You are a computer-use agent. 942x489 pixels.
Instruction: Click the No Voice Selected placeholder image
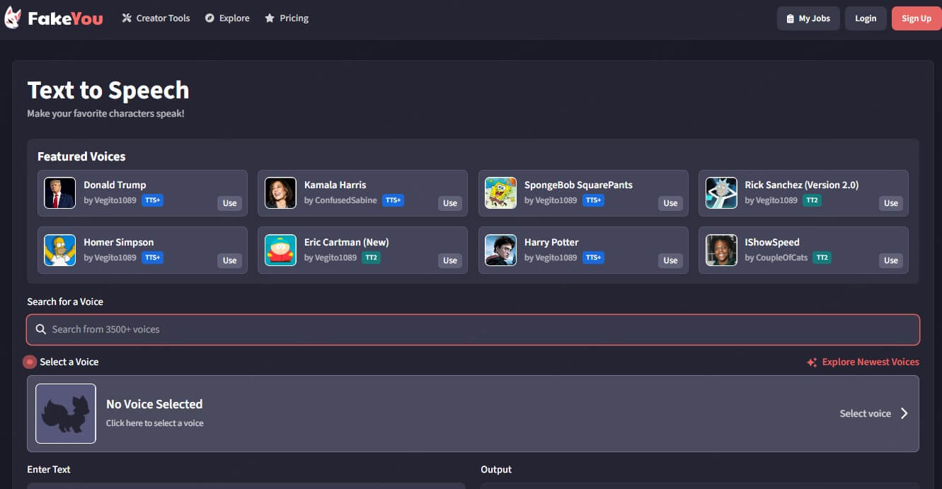coord(66,413)
